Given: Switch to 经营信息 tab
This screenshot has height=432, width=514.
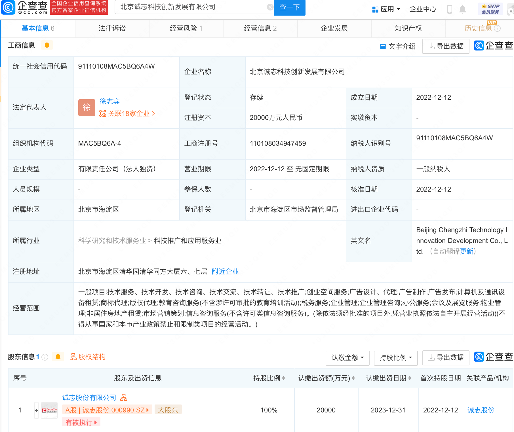Looking at the screenshot, I should point(260,28).
